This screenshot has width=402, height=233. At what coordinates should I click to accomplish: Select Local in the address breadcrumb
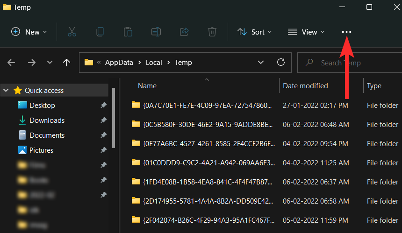[153, 62]
